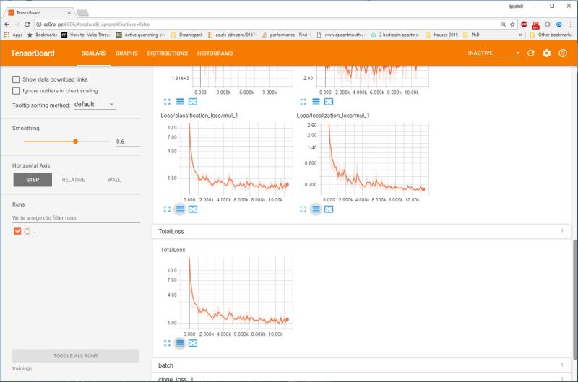This screenshot has height=382, width=578.
Task: Uncheck the run visibility checkbox
Action: pyautogui.click(x=17, y=231)
